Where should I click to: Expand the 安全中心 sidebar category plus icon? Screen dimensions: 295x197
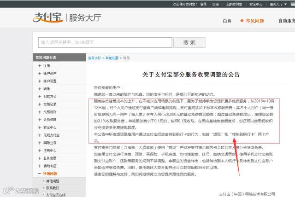40,127
